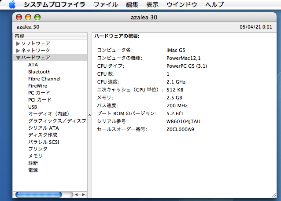Image resolution: width=281 pixels, height=201 pixels.
Task: Select 診断 in the hardware list
Action: 33,163
